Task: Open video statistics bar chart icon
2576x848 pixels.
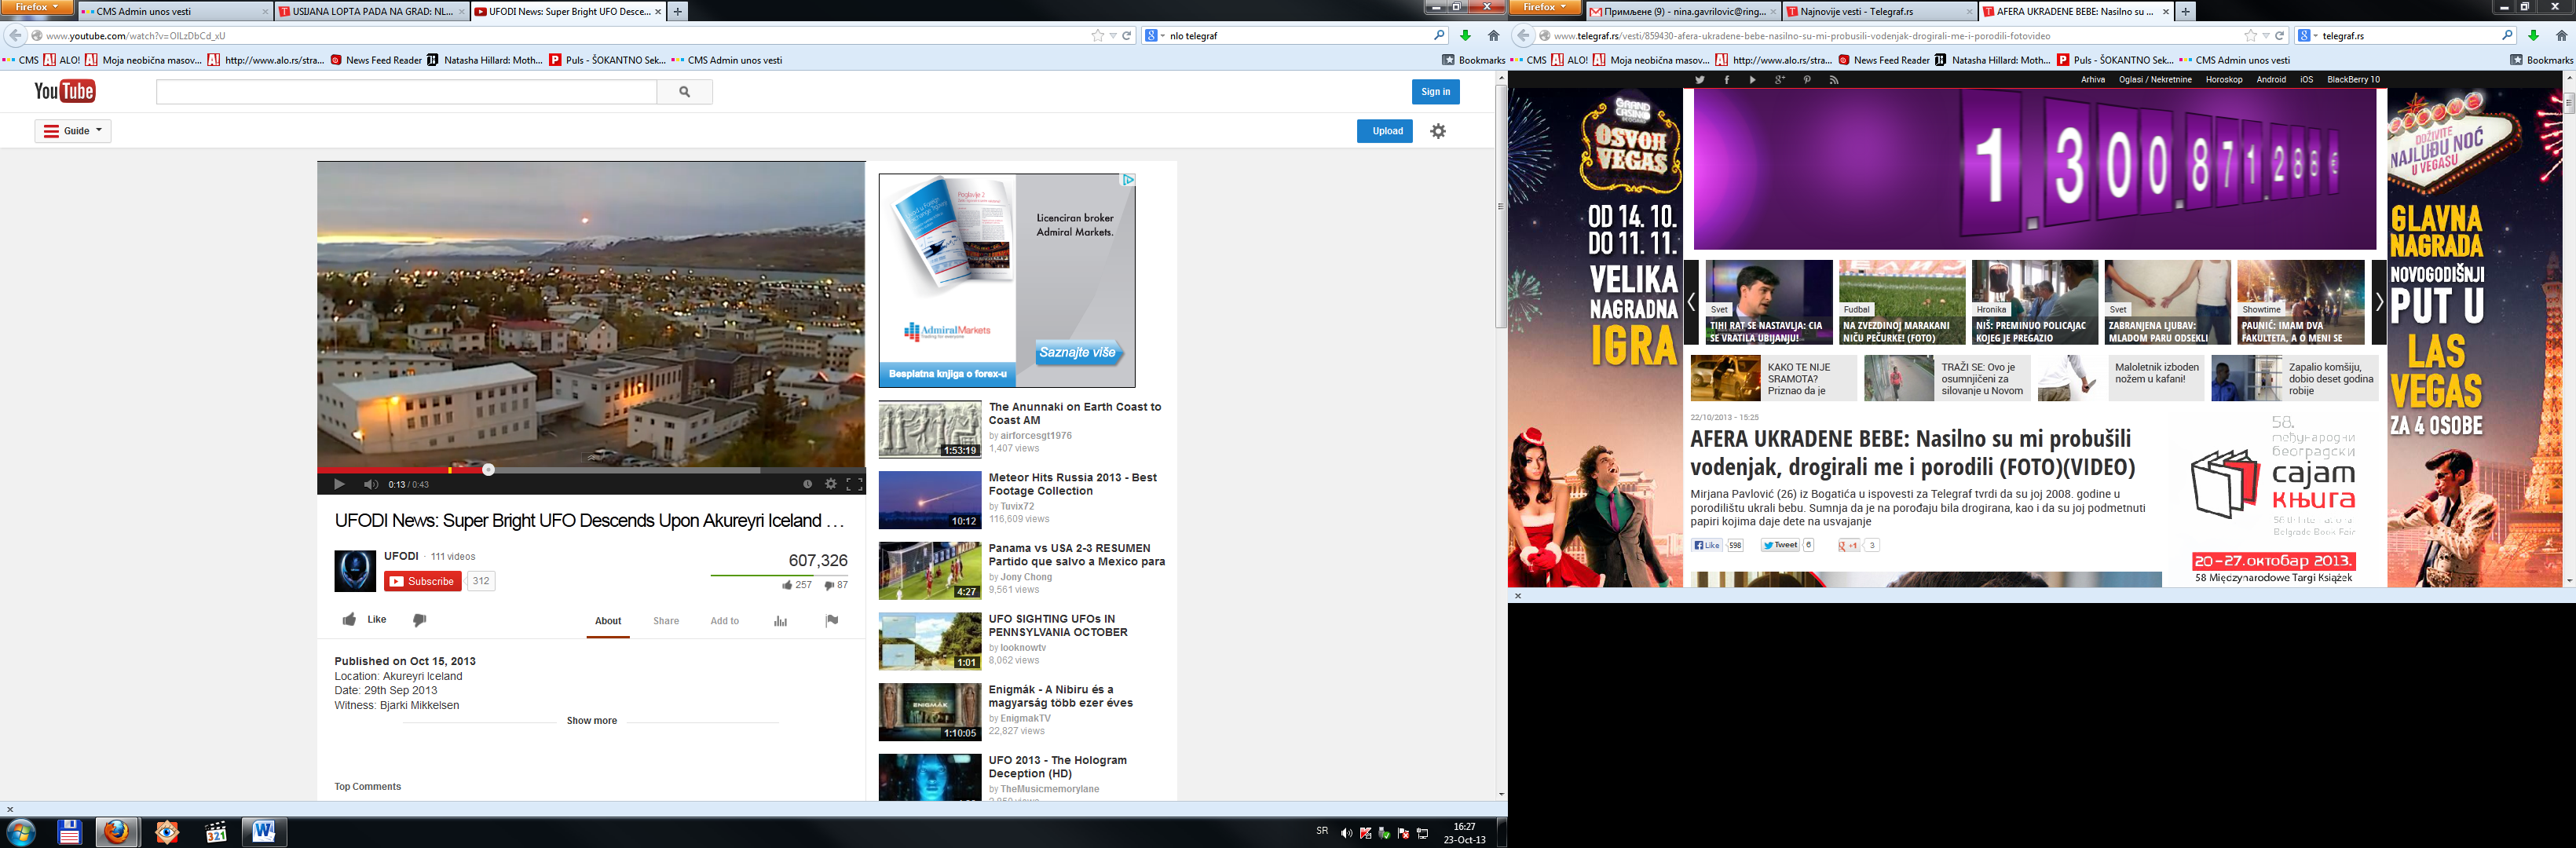Action: coord(780,621)
